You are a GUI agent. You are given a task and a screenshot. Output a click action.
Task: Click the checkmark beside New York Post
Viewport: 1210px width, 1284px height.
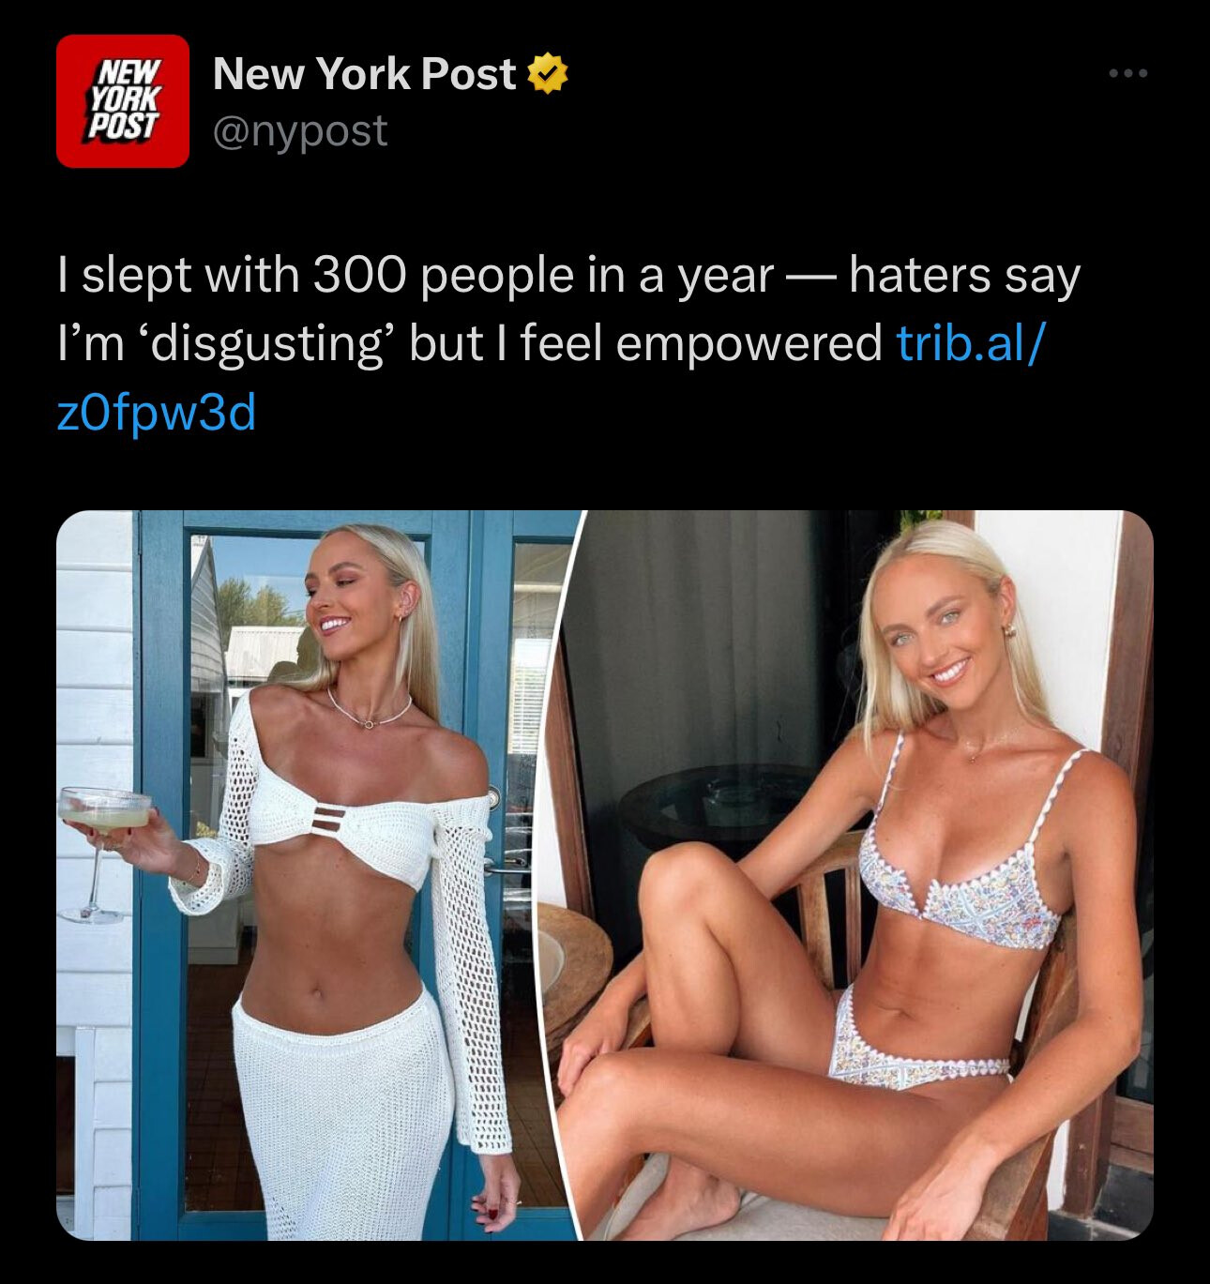pos(550,74)
